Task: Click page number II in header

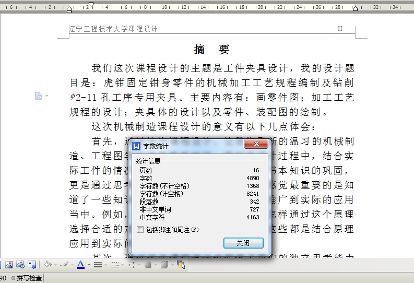Action: point(340,29)
